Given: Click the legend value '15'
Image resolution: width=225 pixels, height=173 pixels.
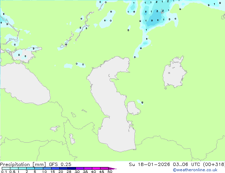Looking at the screenshot, I should tap(53, 172).
